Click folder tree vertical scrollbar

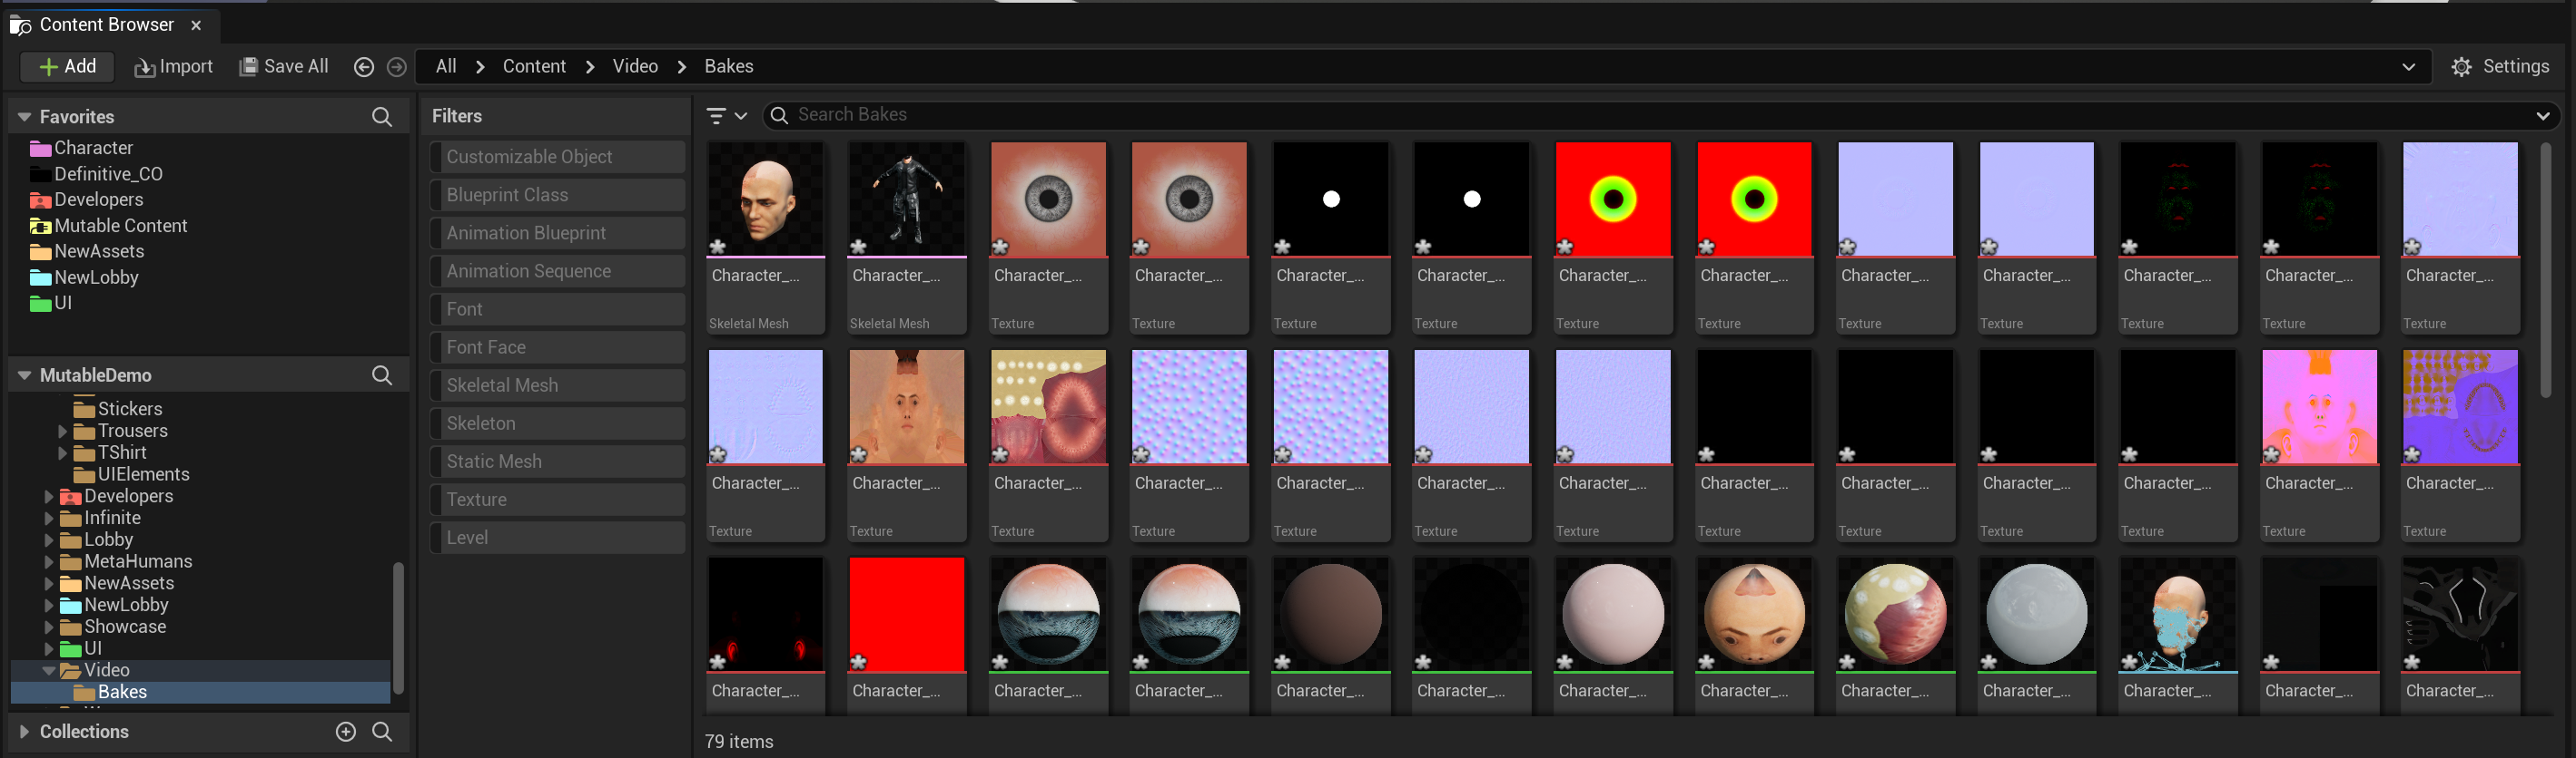click(398, 627)
